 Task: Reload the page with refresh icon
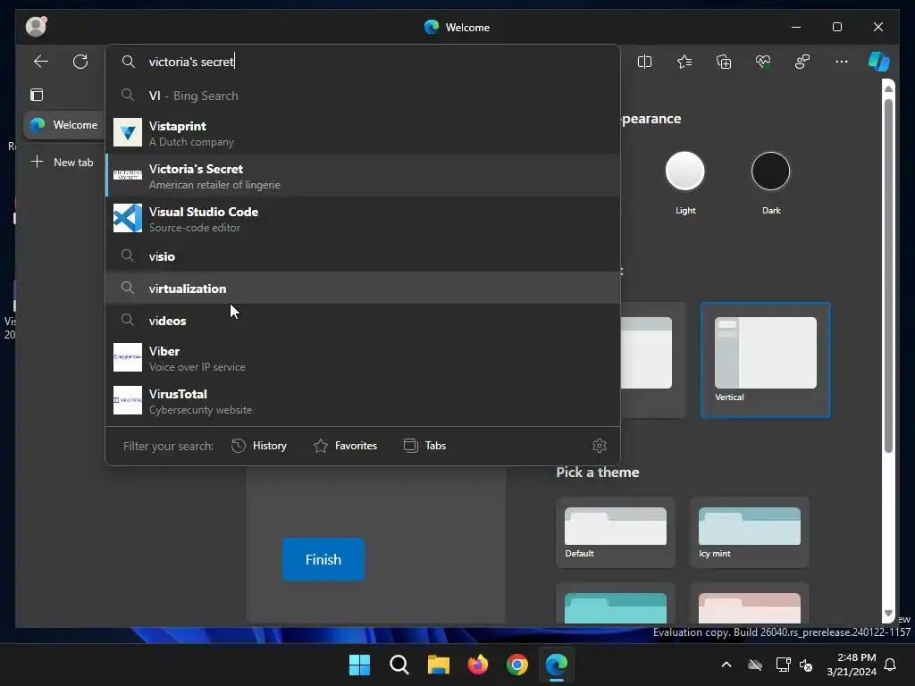(x=80, y=62)
